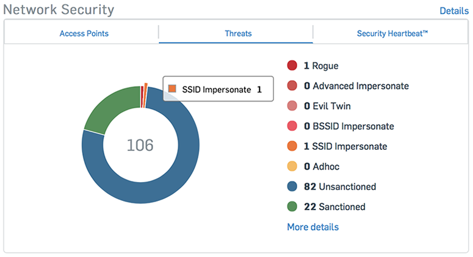Click the 1 Rogue legend label
Image resolution: width=473 pixels, height=257 pixels.
pyautogui.click(x=320, y=66)
